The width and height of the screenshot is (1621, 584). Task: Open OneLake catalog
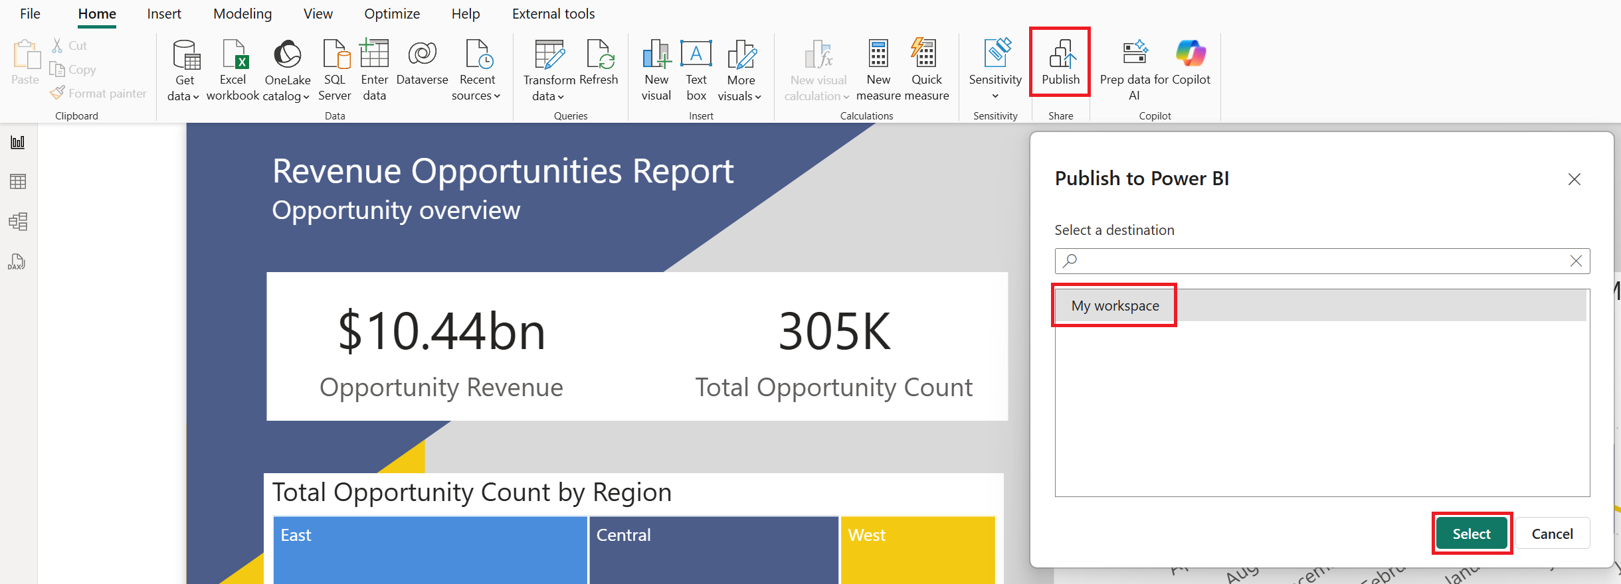[x=287, y=70]
